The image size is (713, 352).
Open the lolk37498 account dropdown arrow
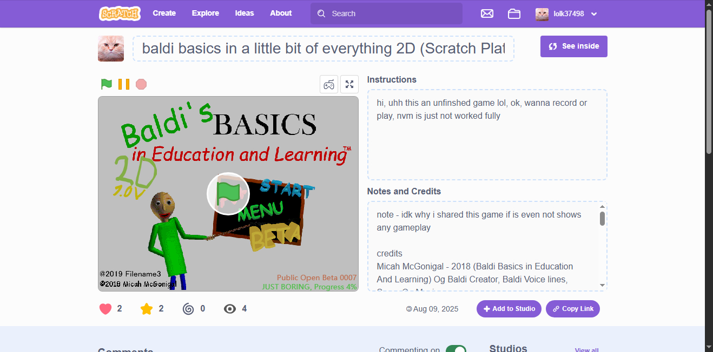(594, 14)
